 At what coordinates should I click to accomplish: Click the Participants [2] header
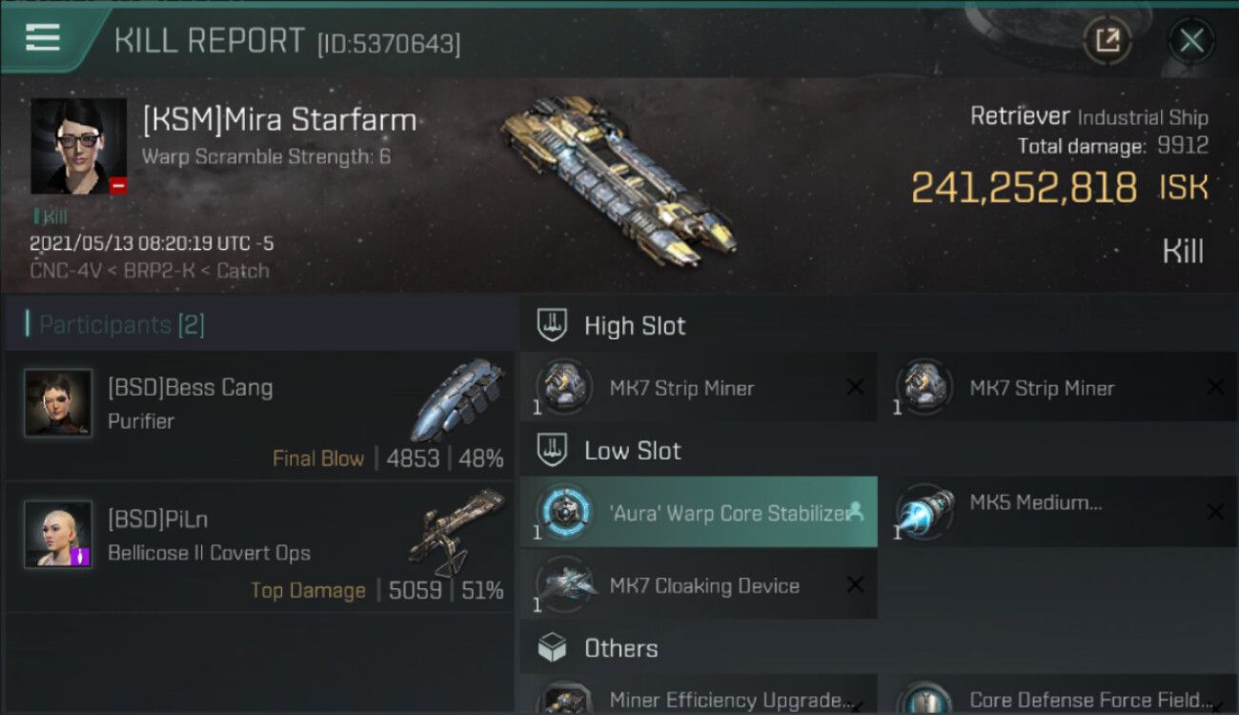click(121, 325)
